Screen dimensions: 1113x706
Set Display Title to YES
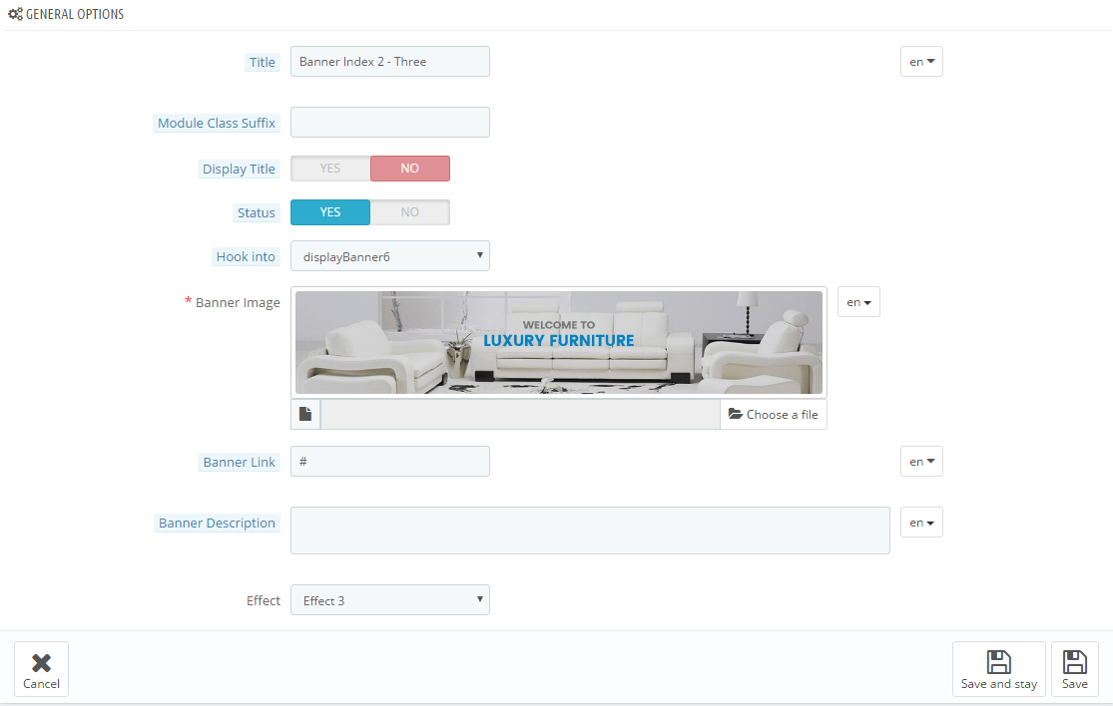tap(330, 168)
